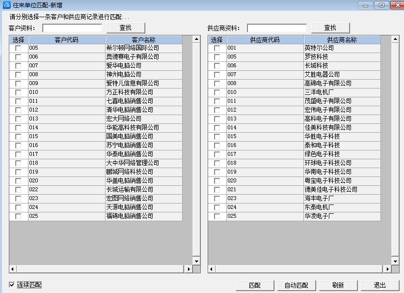Select supplier name 华胜电子科技
Screen dimensions: 404x293
[323, 137]
